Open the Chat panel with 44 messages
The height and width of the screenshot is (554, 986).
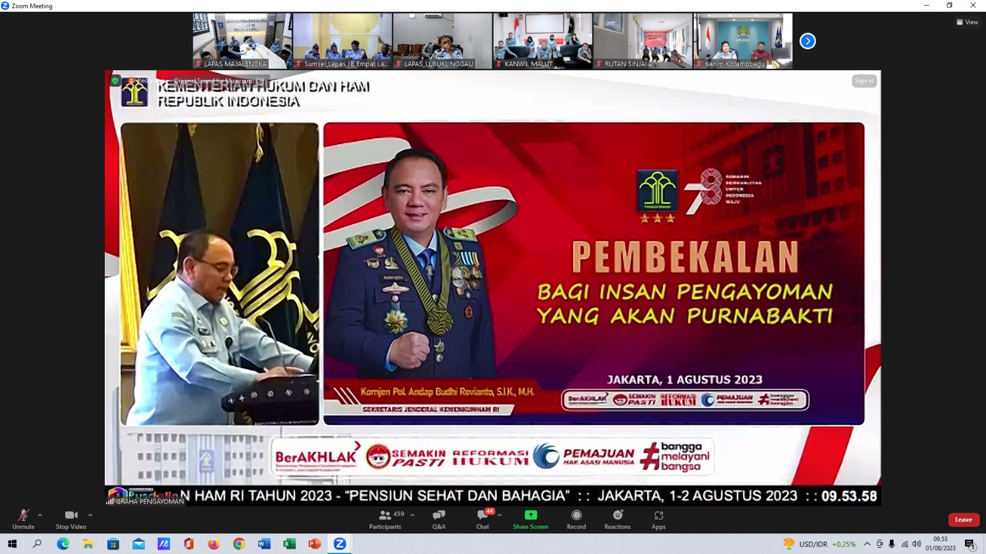coord(482,519)
